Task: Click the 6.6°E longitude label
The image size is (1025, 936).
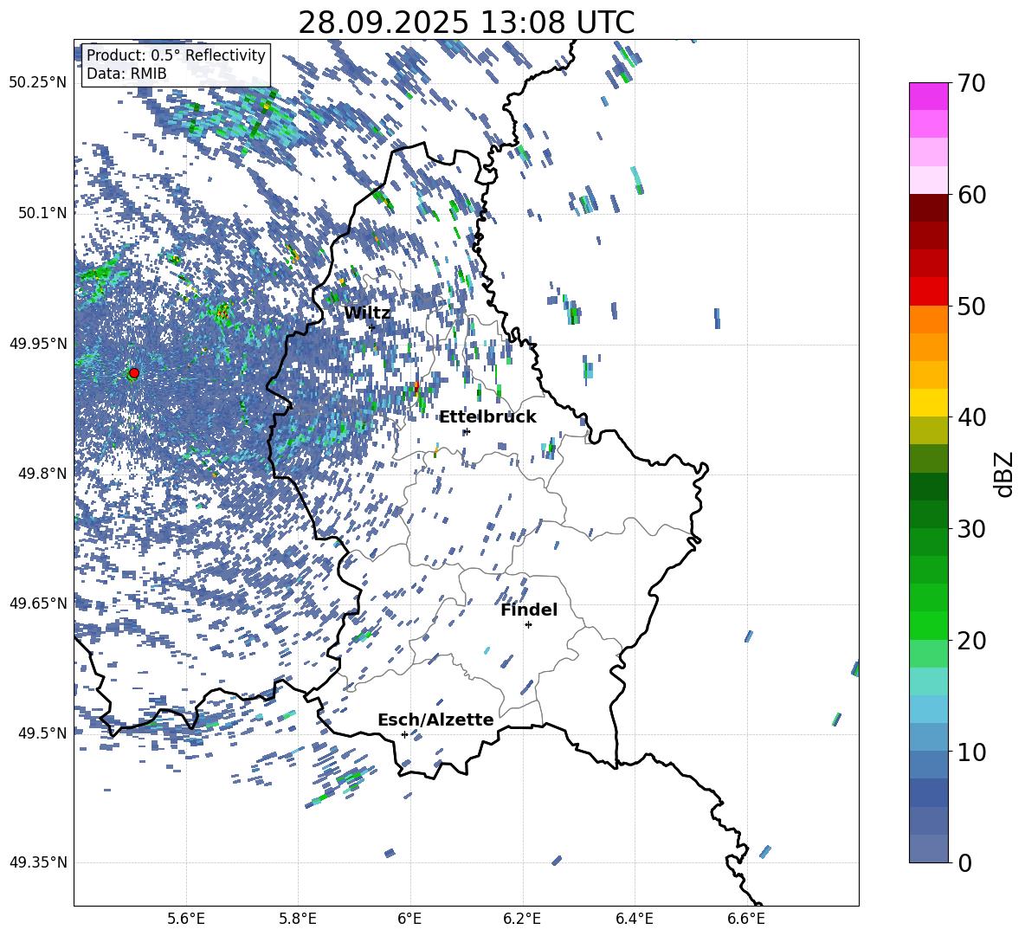Action: (746, 919)
